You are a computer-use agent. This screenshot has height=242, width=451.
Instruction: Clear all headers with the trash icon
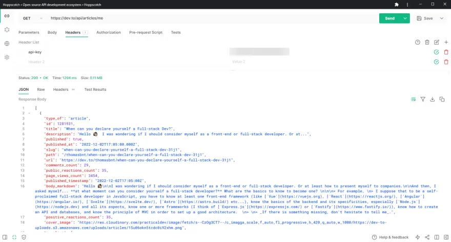click(x=427, y=42)
